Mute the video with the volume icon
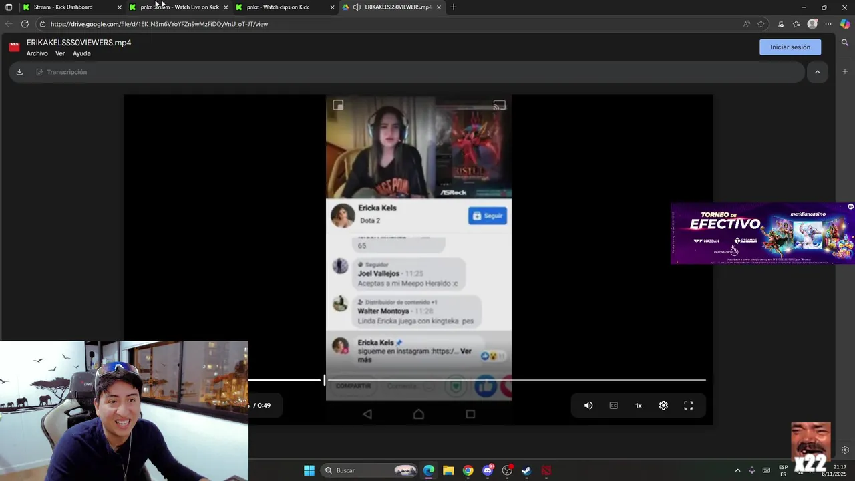This screenshot has width=855, height=481. (x=588, y=406)
